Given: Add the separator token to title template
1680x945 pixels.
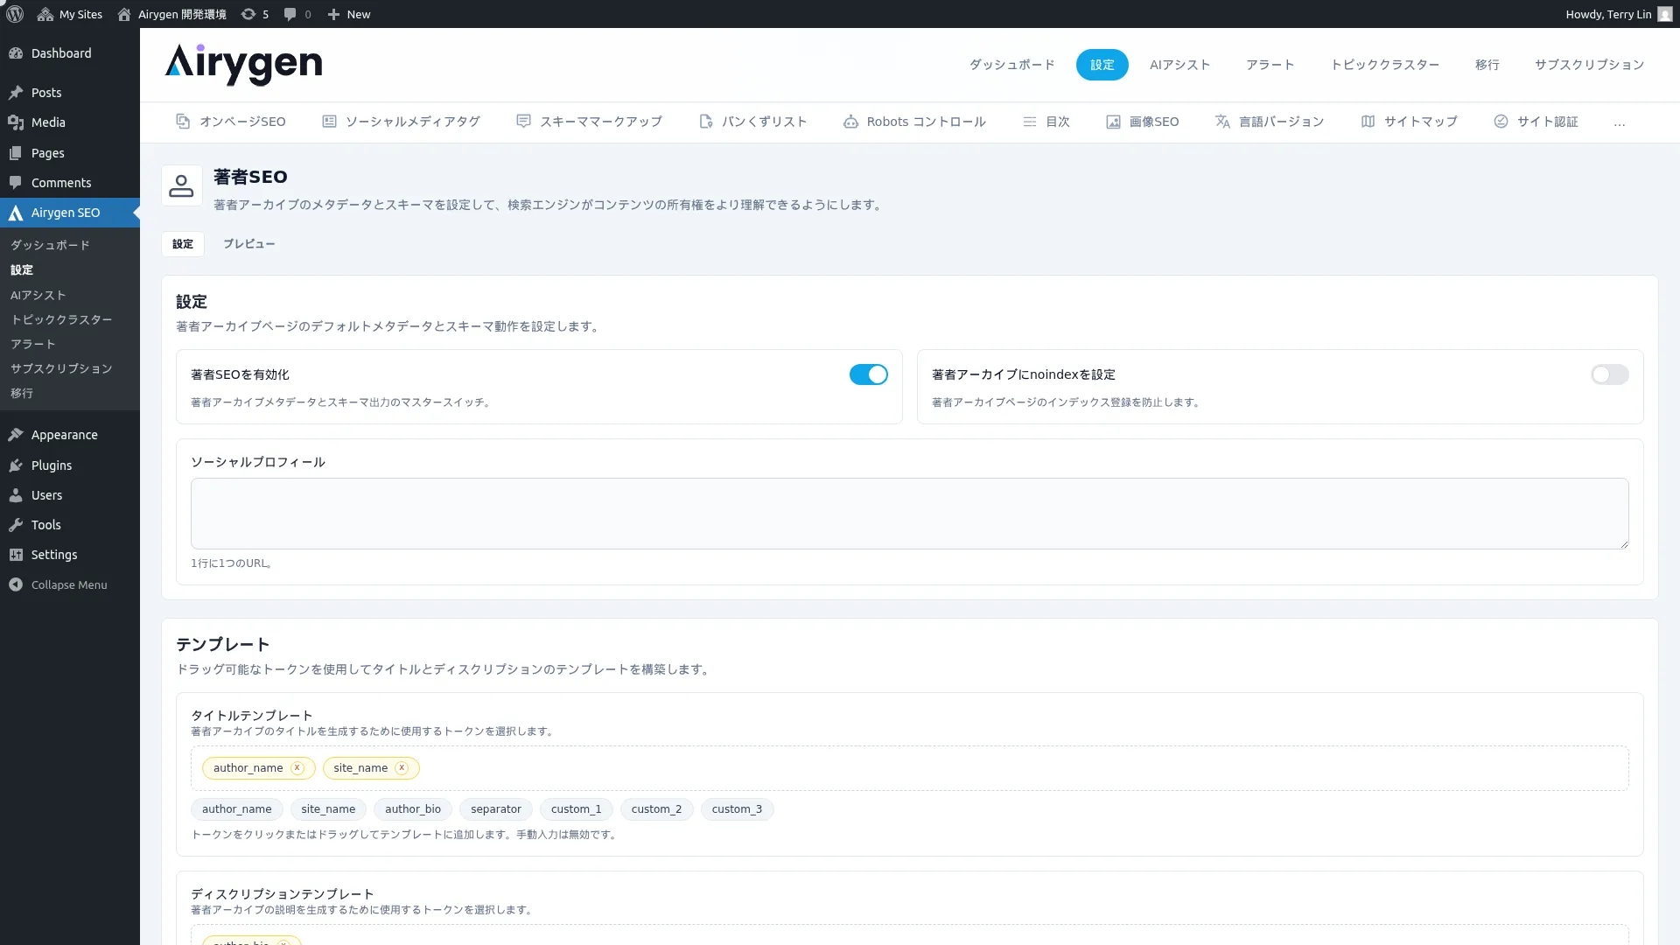Looking at the screenshot, I should pos(496,809).
